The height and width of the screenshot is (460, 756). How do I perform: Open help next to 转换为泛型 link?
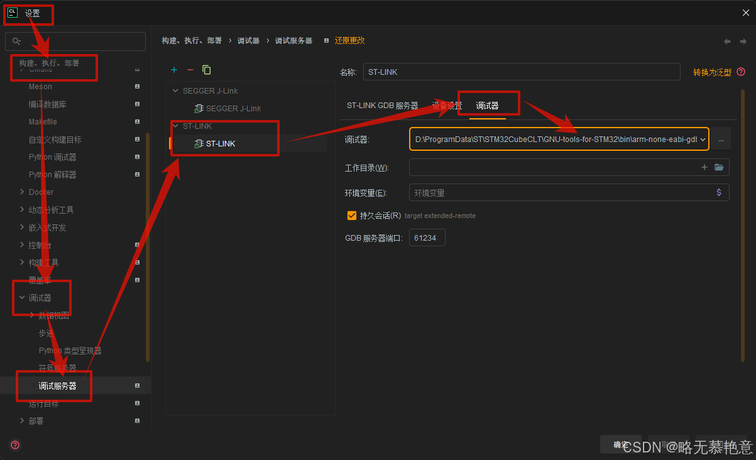(x=741, y=72)
